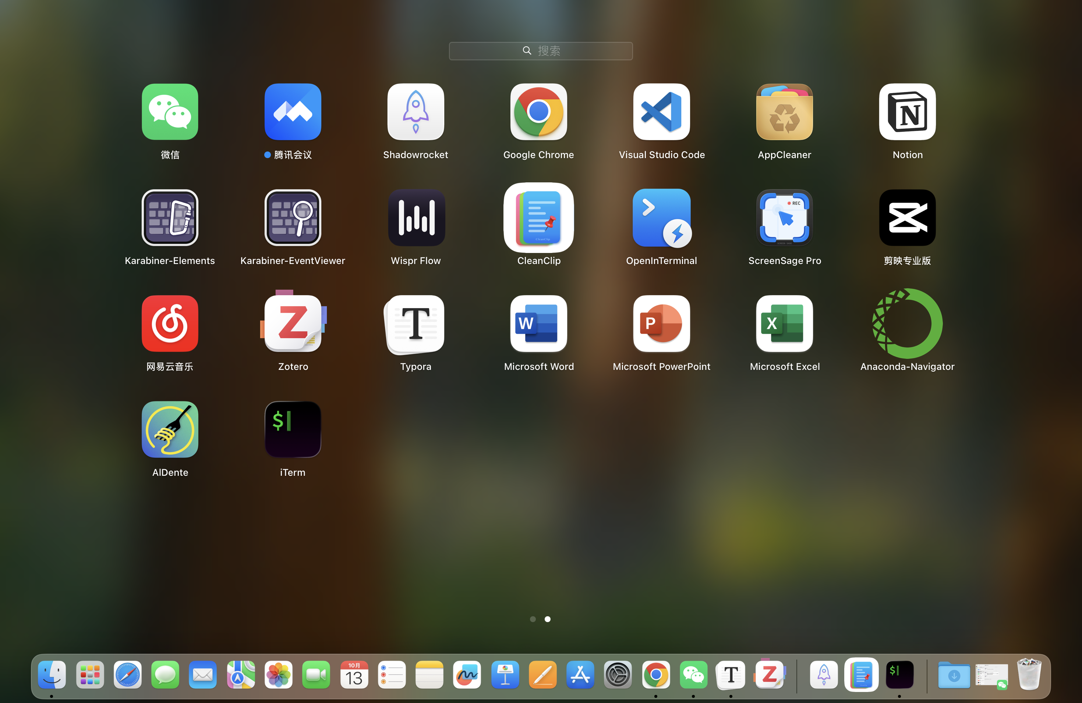The height and width of the screenshot is (703, 1082).
Task: Open Downloads folder in the Dock
Action: point(954,675)
